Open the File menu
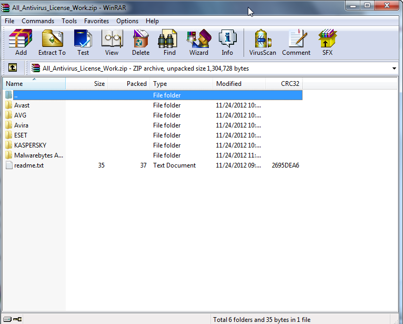Viewport: 403px width, 324px height. coord(9,21)
